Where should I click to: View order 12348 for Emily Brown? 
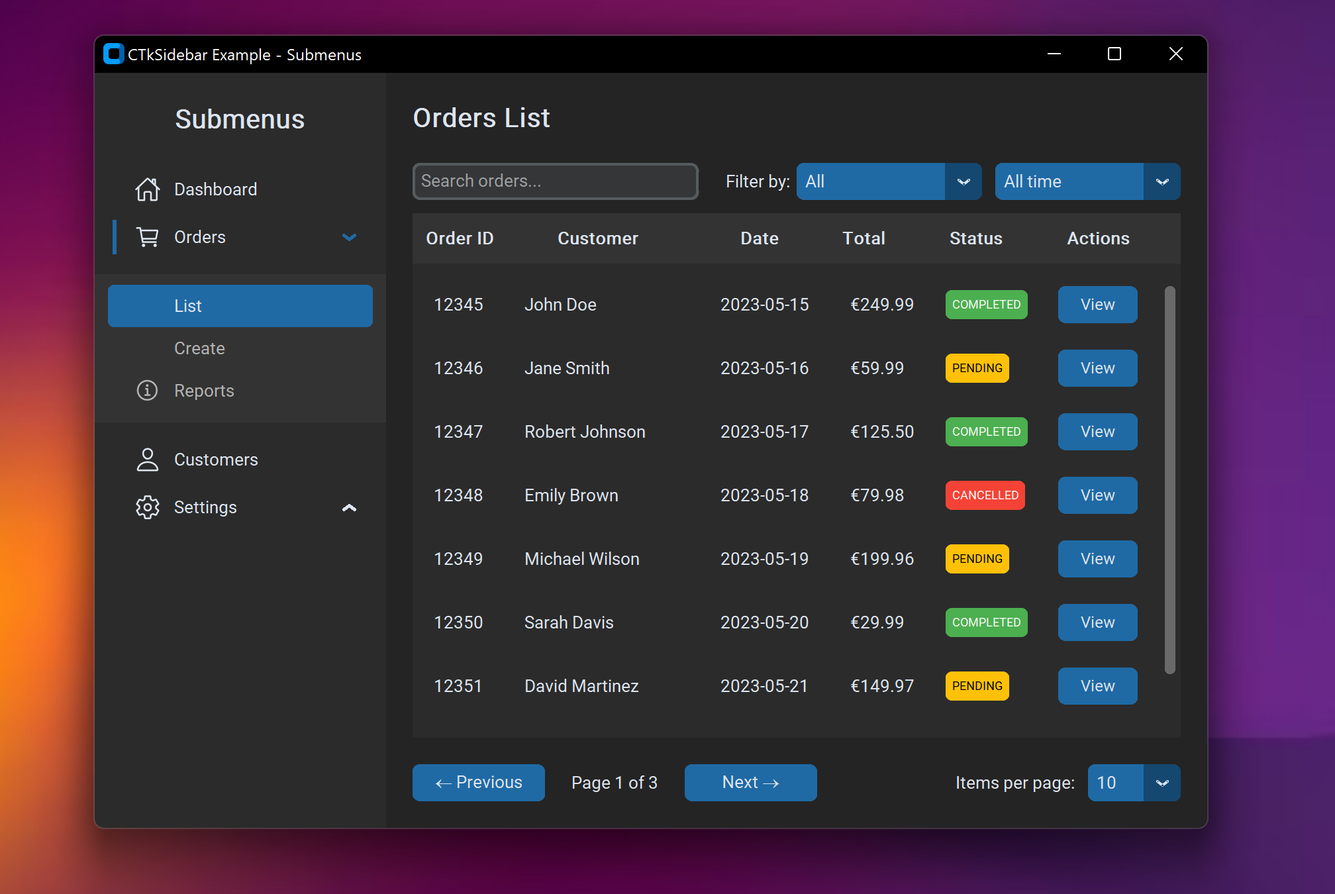(1097, 495)
